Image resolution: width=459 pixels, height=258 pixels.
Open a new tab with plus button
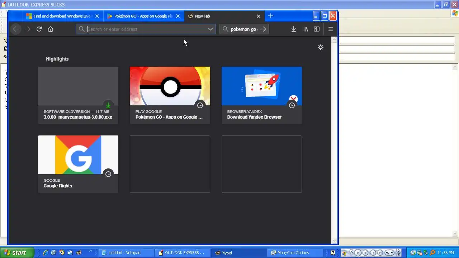coord(271,16)
